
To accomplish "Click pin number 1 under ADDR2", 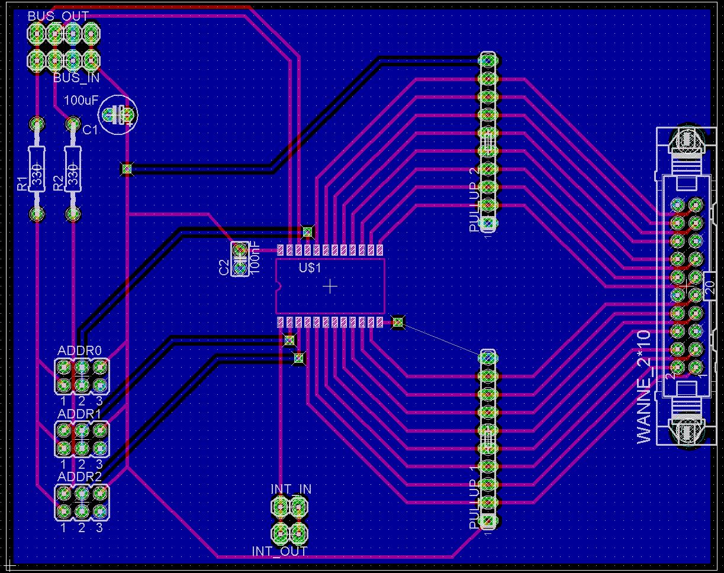I will click(x=63, y=527).
